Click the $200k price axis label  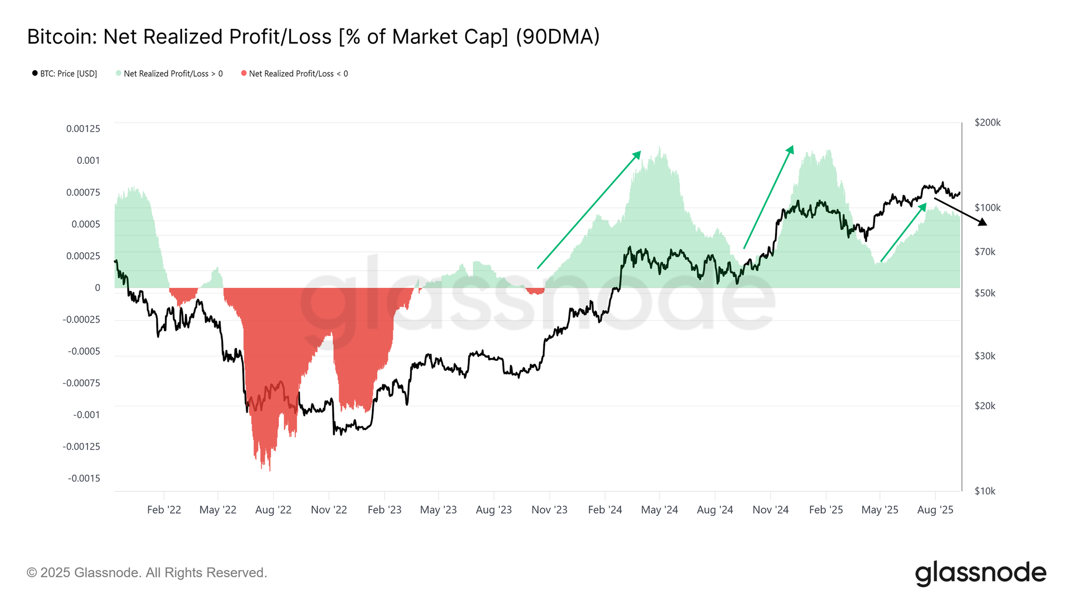point(987,123)
